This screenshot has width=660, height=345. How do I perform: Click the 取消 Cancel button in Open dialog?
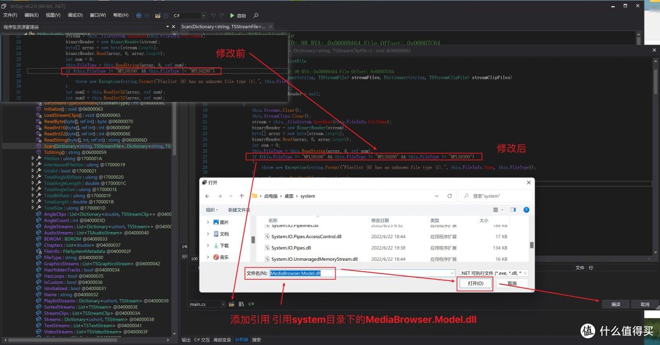(x=512, y=283)
